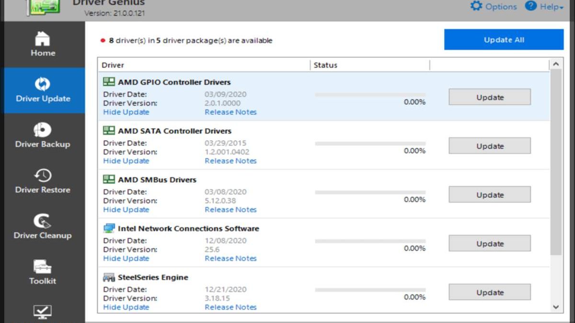575x323 pixels.
Task: Click the driver date 12/08/2020 value
Action: 226,241
